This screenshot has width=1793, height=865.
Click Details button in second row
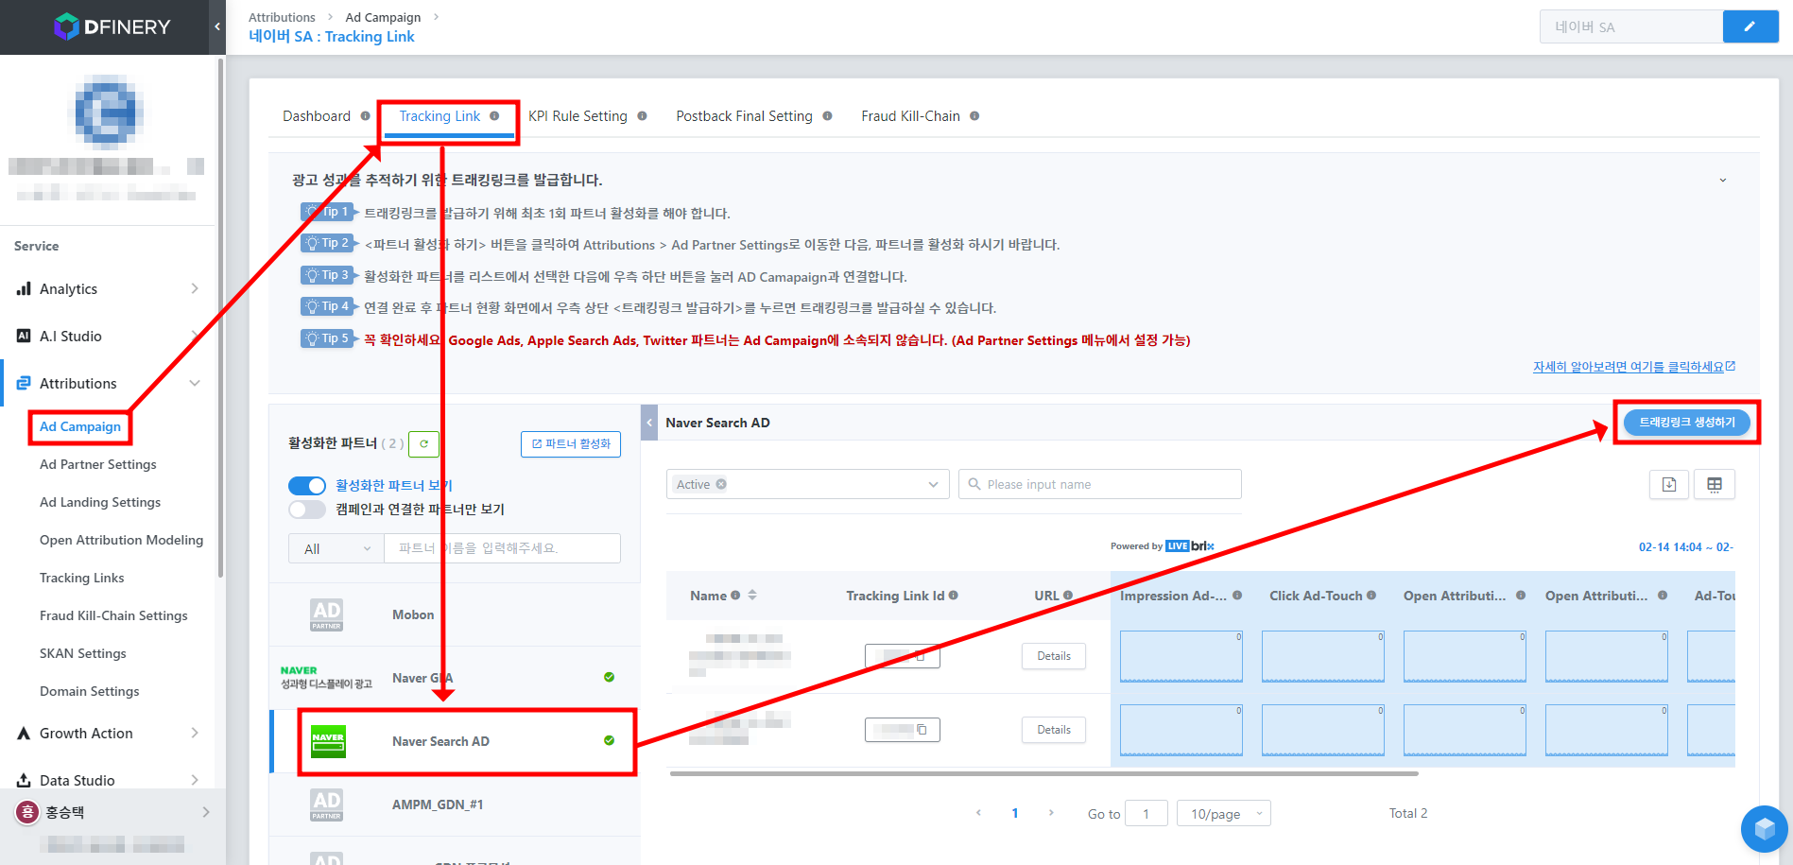(x=1054, y=730)
